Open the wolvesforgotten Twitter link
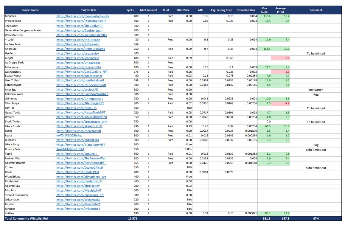The height and width of the screenshot is (227, 345). [82, 117]
